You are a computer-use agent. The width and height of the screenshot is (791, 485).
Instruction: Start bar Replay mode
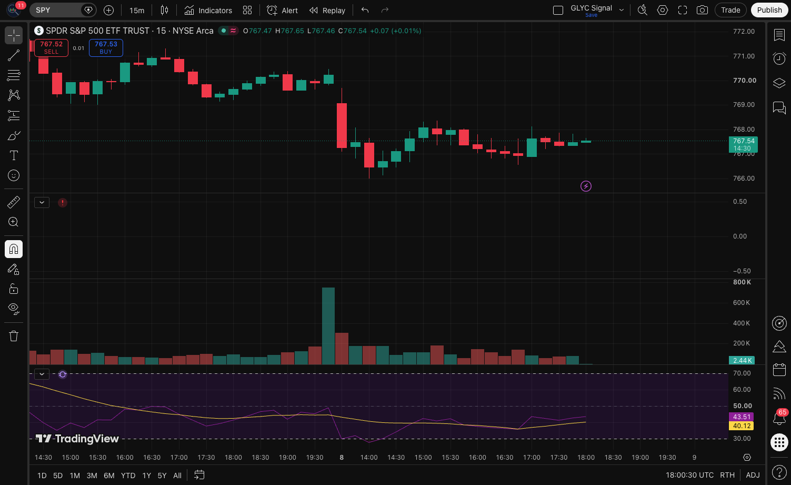point(327,10)
